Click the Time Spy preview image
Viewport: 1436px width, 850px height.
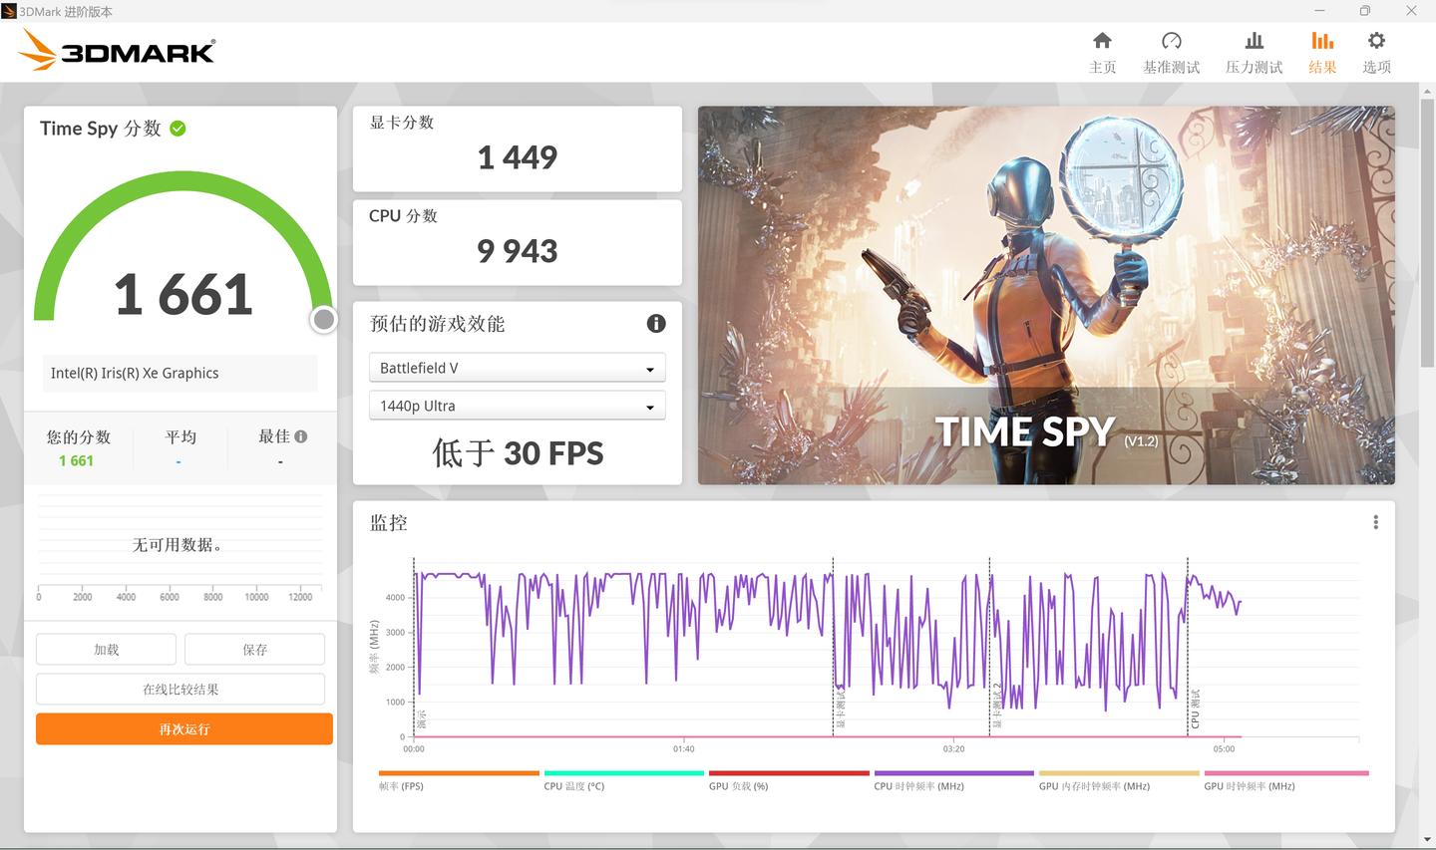click(x=1045, y=295)
